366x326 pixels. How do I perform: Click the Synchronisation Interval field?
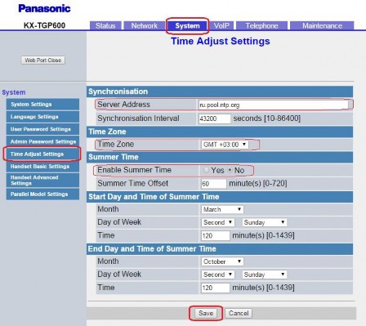(215, 118)
